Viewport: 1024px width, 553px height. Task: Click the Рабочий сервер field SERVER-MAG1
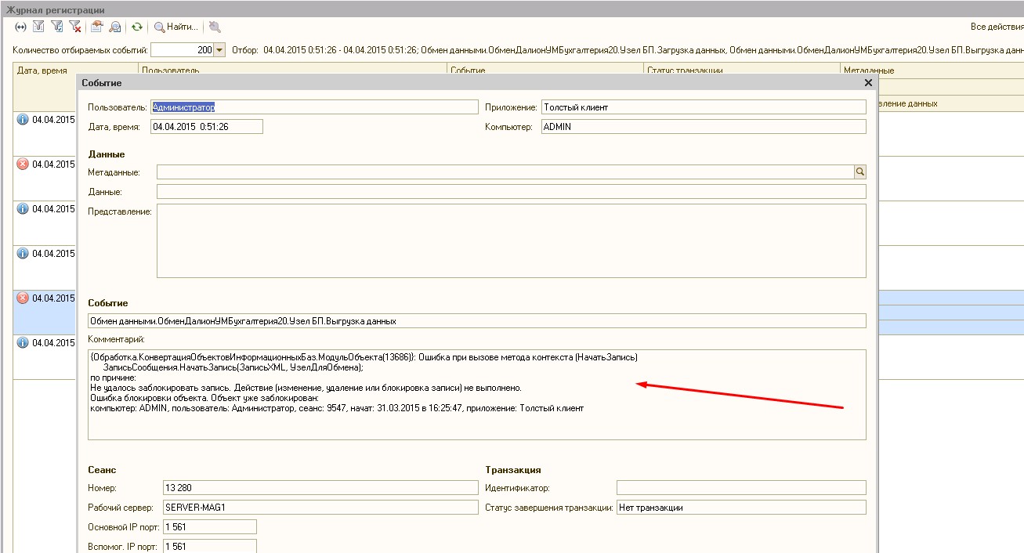[x=320, y=508]
